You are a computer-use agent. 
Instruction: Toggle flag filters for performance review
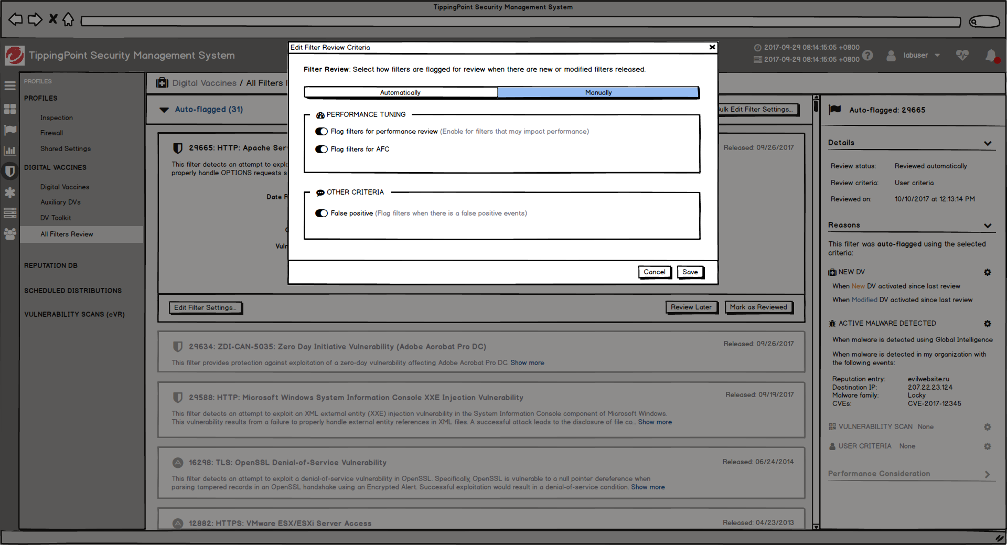[x=322, y=132]
